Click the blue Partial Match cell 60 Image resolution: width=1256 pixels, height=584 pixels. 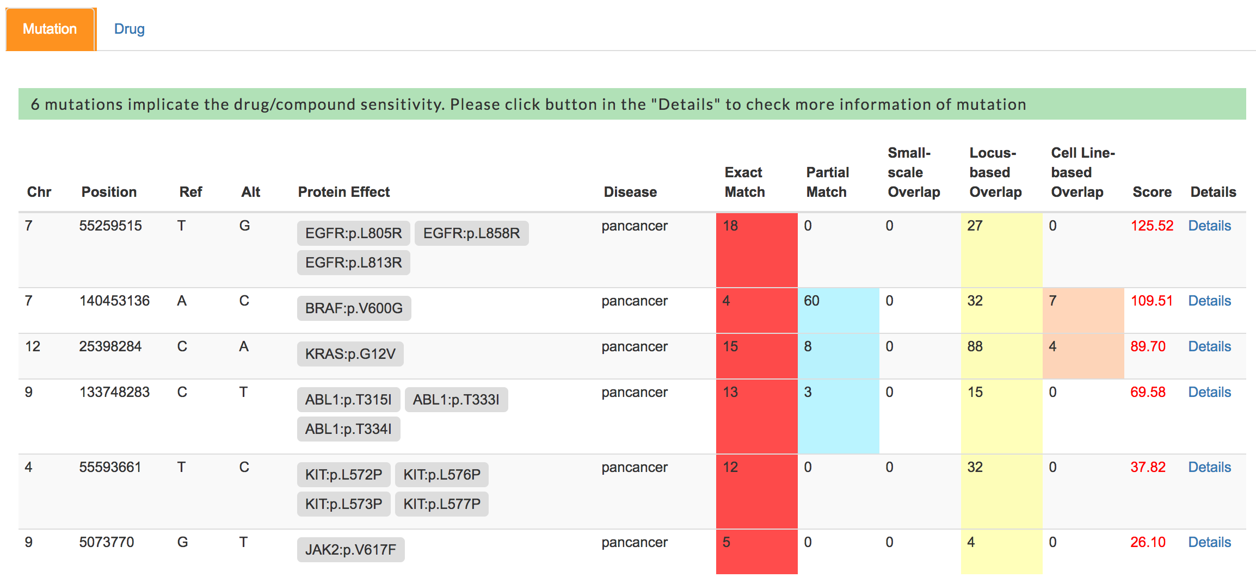839,310
